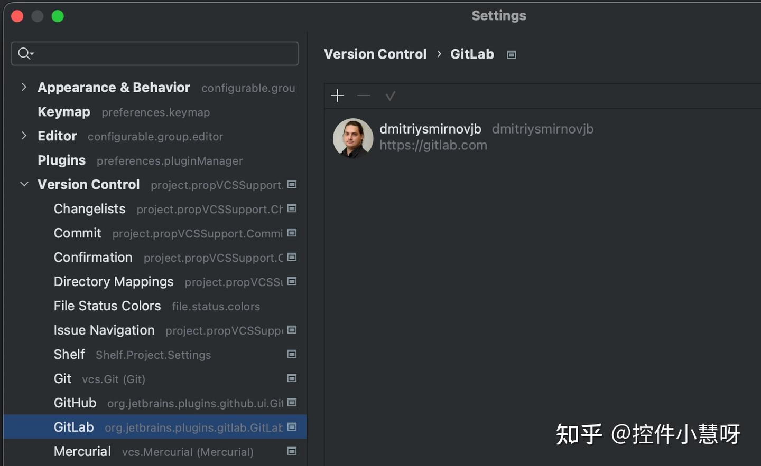Click the jump icon beside Version Control entry
The image size is (761, 466).
(292, 185)
